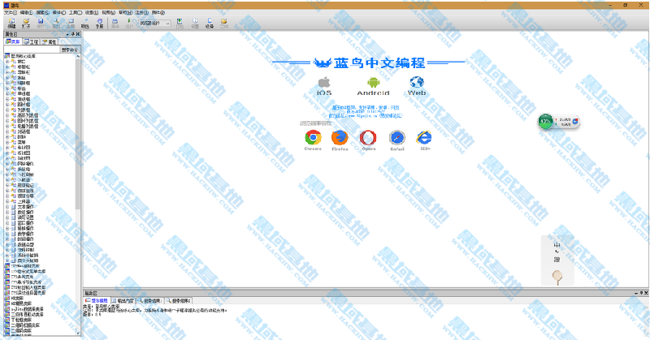Expand the 文本操作 tree node
The height and width of the screenshot is (340, 650).
(x=7, y=207)
